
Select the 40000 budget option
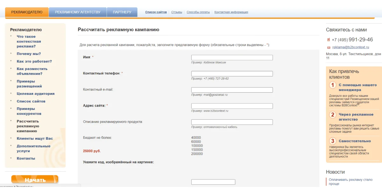196,138
